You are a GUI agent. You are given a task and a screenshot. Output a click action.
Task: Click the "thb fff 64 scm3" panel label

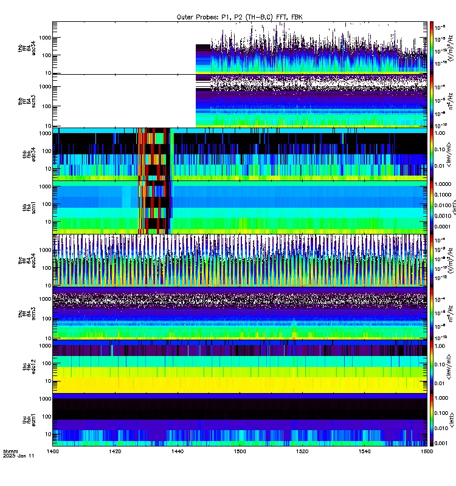(27, 101)
